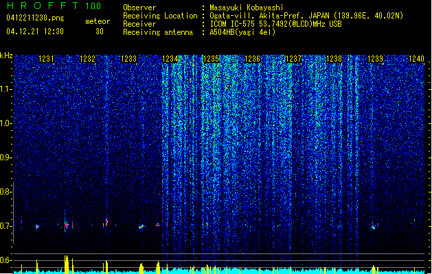Click the meteor count value 30
This screenshot has width=432, height=274.
click(100, 32)
